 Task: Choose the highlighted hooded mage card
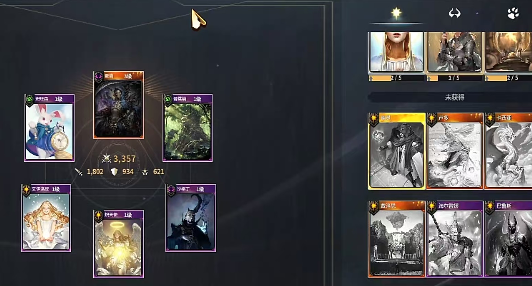[397, 151]
